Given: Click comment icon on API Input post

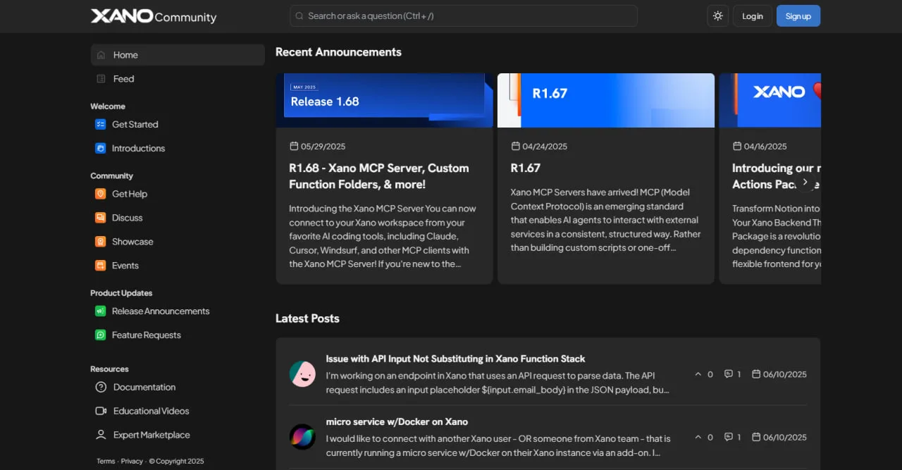Looking at the screenshot, I should (x=729, y=374).
